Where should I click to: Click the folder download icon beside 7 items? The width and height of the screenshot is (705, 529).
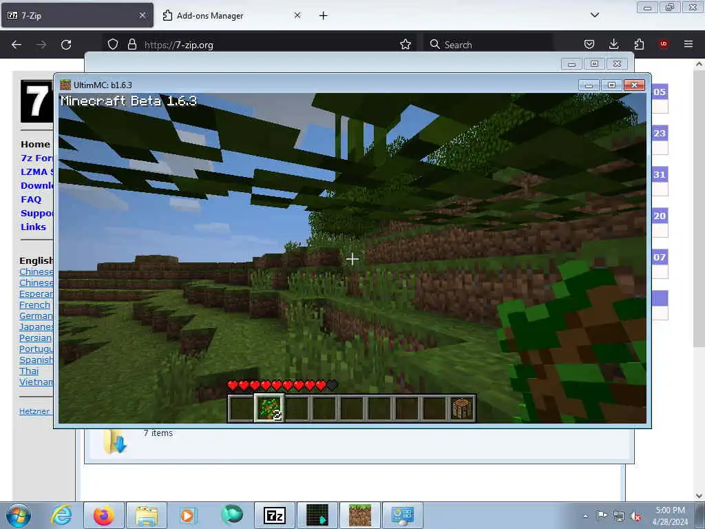(x=114, y=442)
